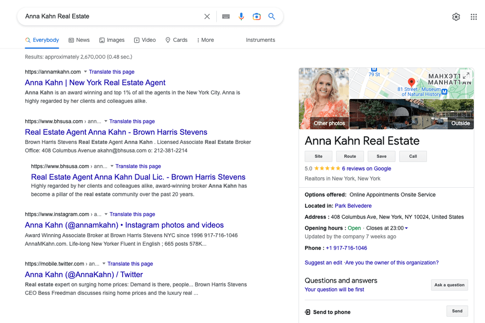The image size is (485, 323).
Task: Click 'Your question will be first' link
Action: (x=334, y=289)
